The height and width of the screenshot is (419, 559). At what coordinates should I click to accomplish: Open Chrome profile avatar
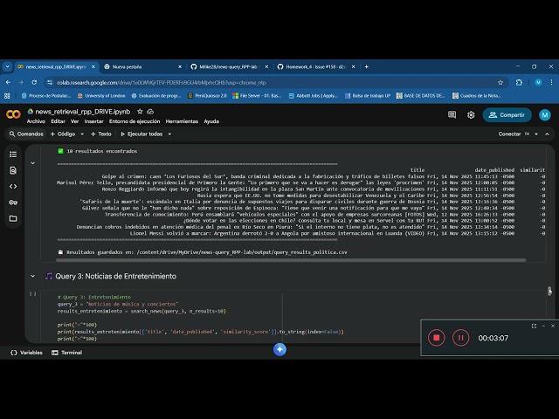click(538, 82)
